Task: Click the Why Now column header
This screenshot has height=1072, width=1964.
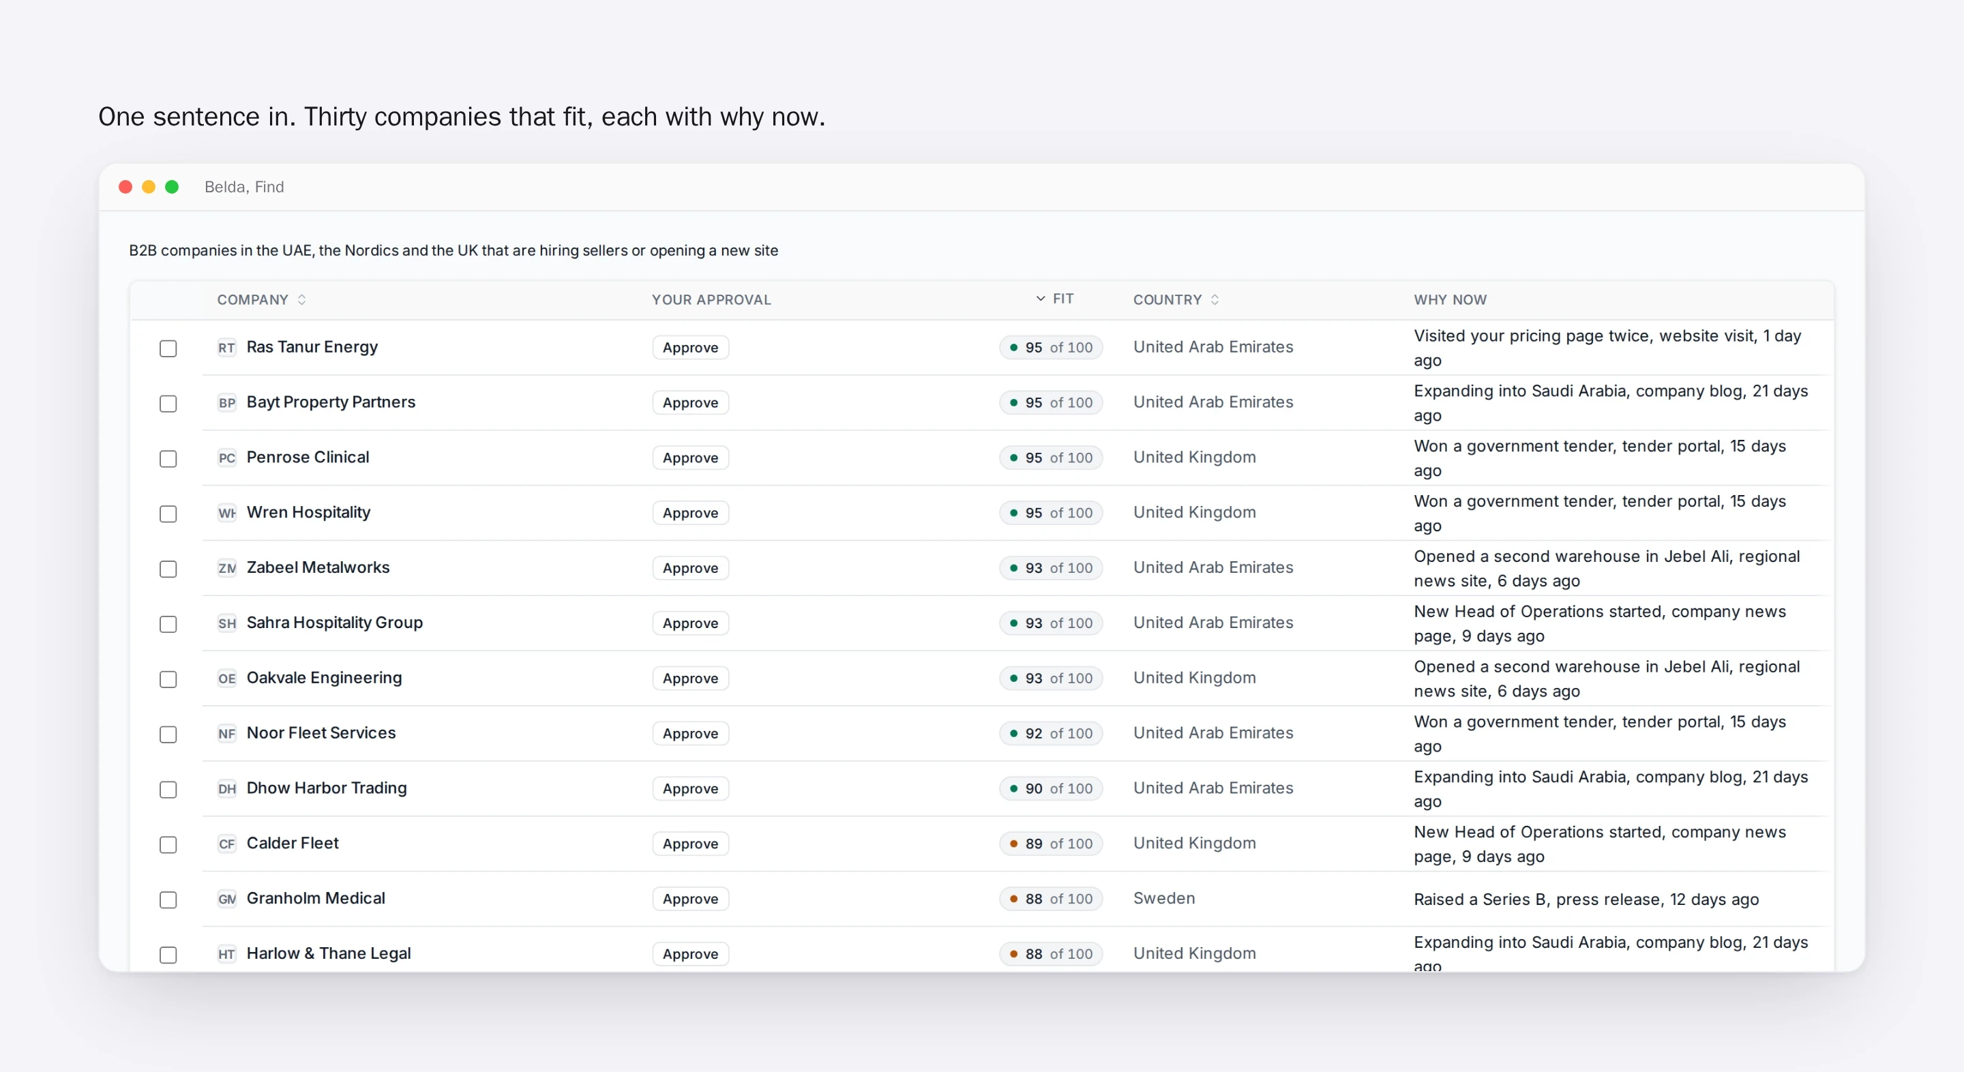Action: click(x=1450, y=299)
